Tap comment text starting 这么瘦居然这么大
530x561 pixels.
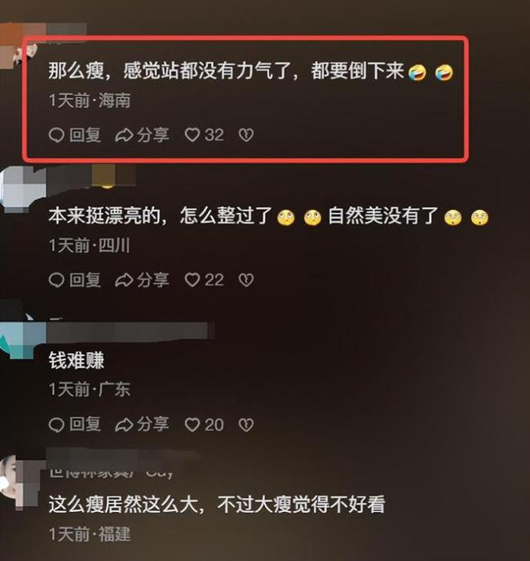(217, 505)
